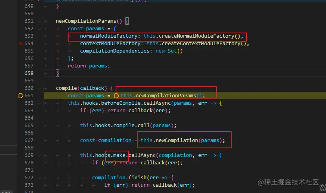Click the highlighted line number 658

(x=29, y=73)
